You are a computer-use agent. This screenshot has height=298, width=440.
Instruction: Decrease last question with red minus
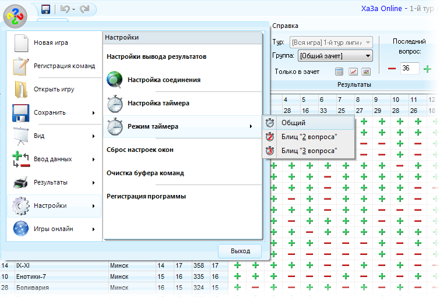click(x=392, y=69)
